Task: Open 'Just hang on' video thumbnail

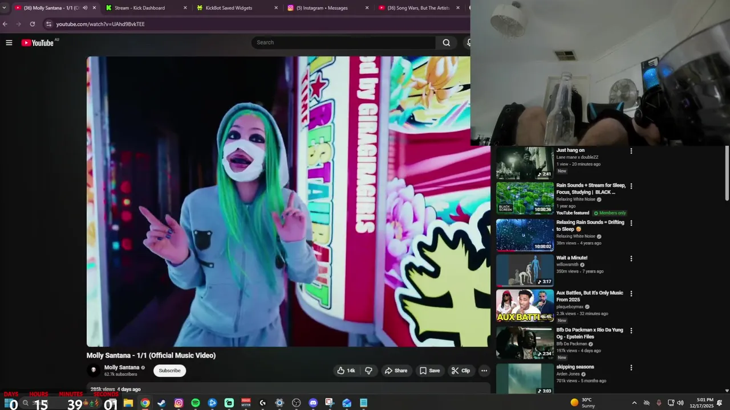Action: click(x=525, y=163)
